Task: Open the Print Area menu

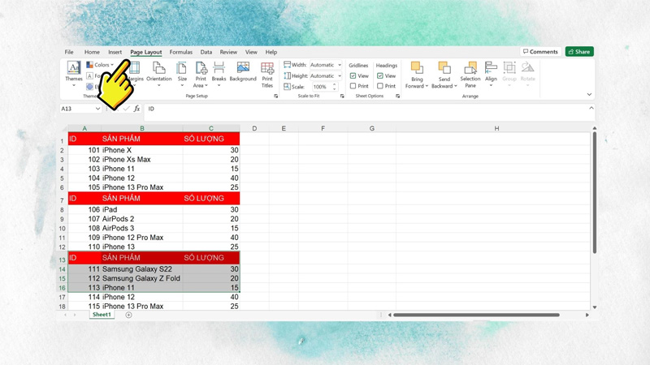Action: [x=201, y=75]
